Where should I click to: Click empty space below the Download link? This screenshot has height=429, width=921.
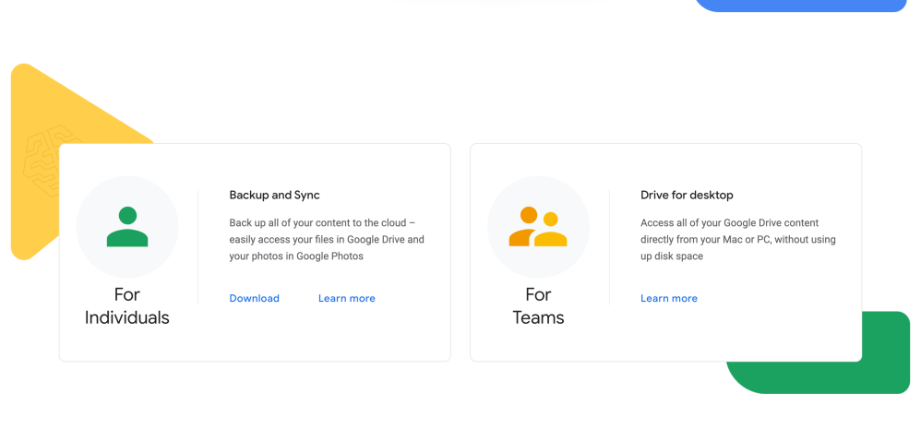[254, 332]
